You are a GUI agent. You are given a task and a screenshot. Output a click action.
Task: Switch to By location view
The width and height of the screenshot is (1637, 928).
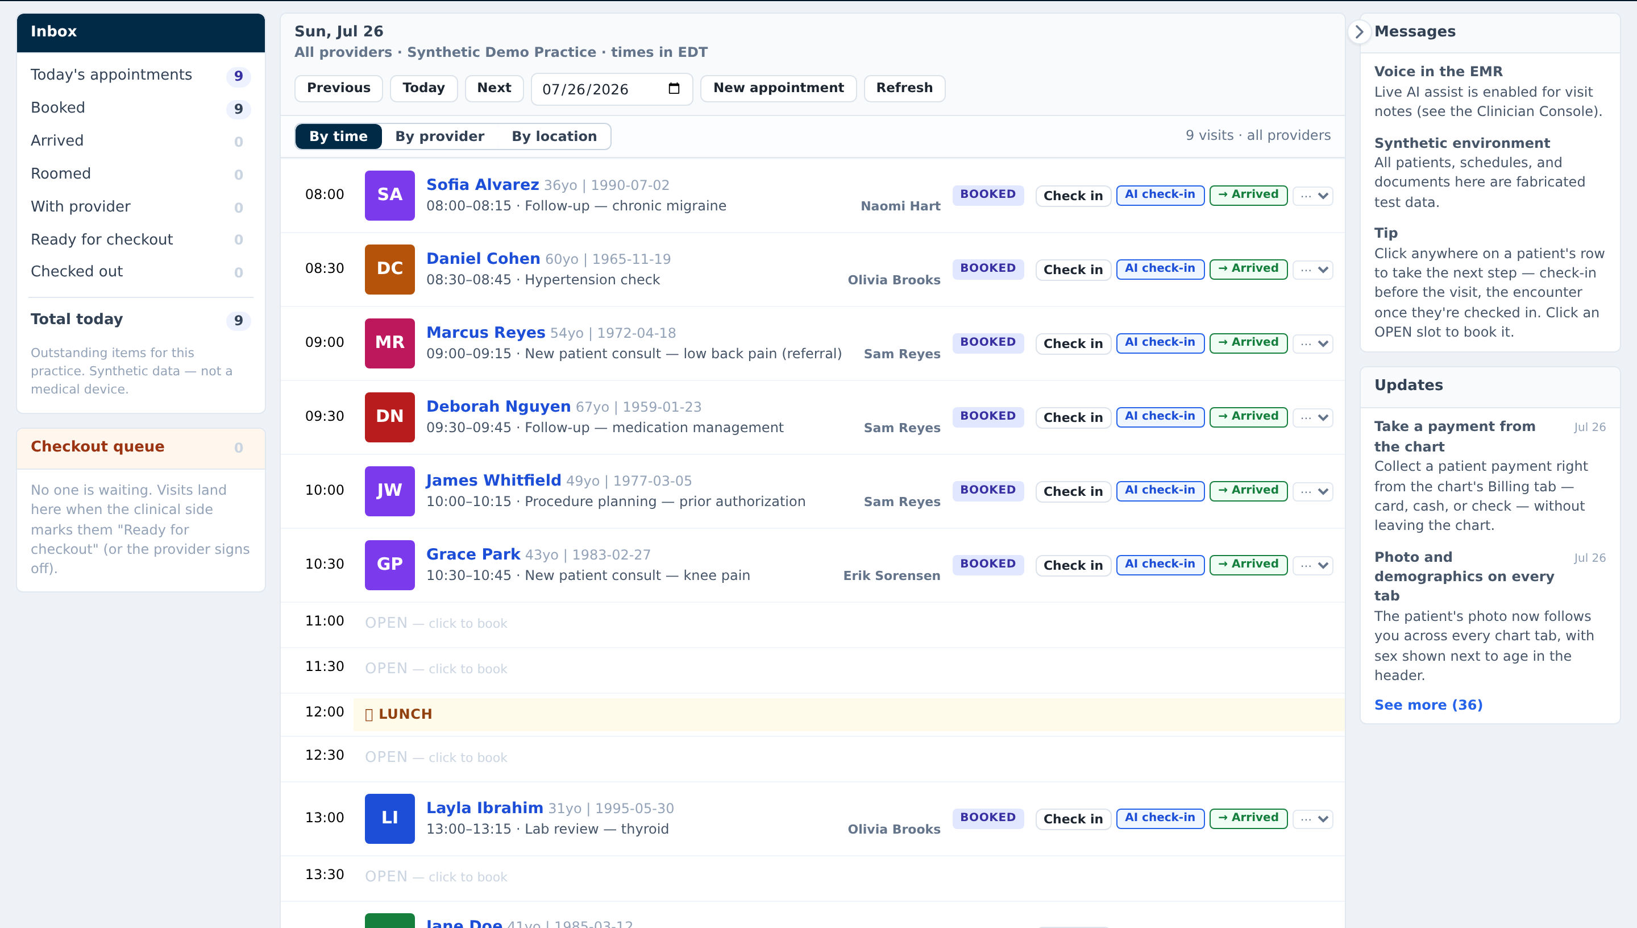pos(554,136)
